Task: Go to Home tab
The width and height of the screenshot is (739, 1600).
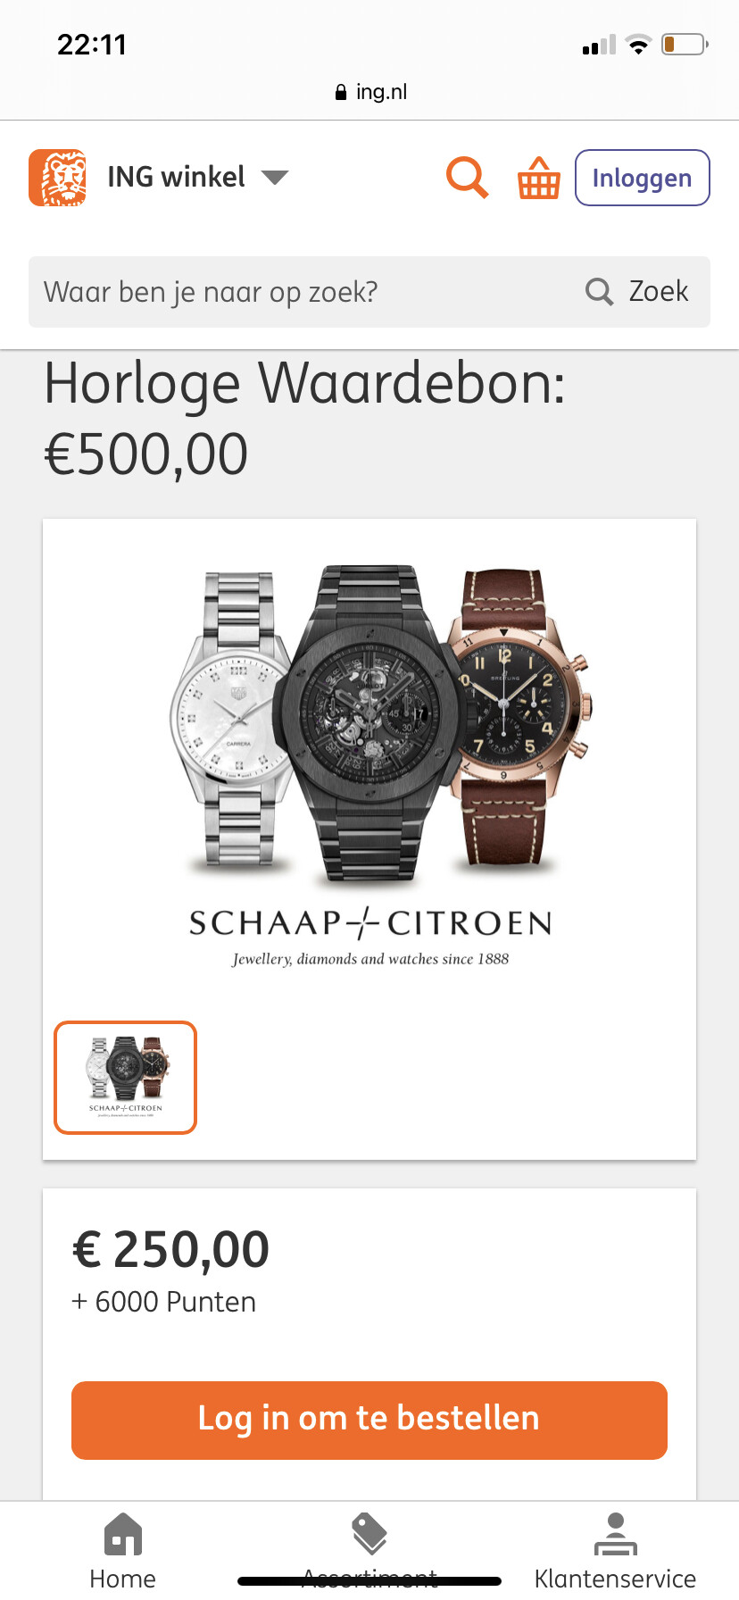Action: [x=123, y=1552]
